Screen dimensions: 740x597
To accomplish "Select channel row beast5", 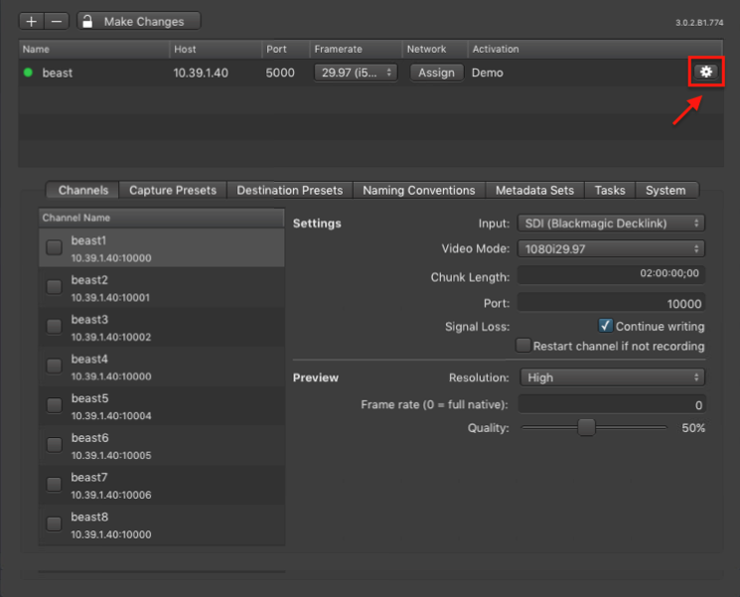I will tap(161, 406).
